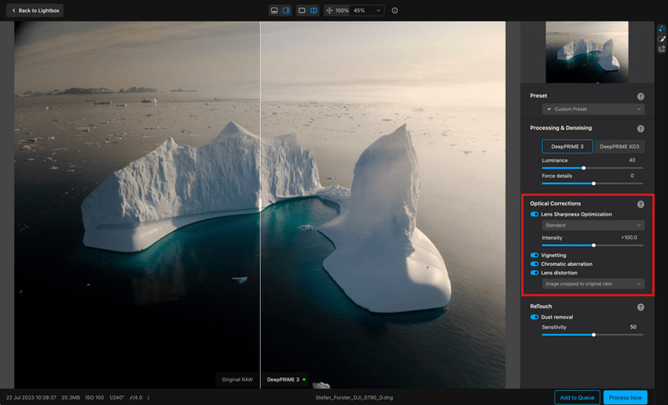Open the local adjustments brush panel icon

(x=661, y=39)
